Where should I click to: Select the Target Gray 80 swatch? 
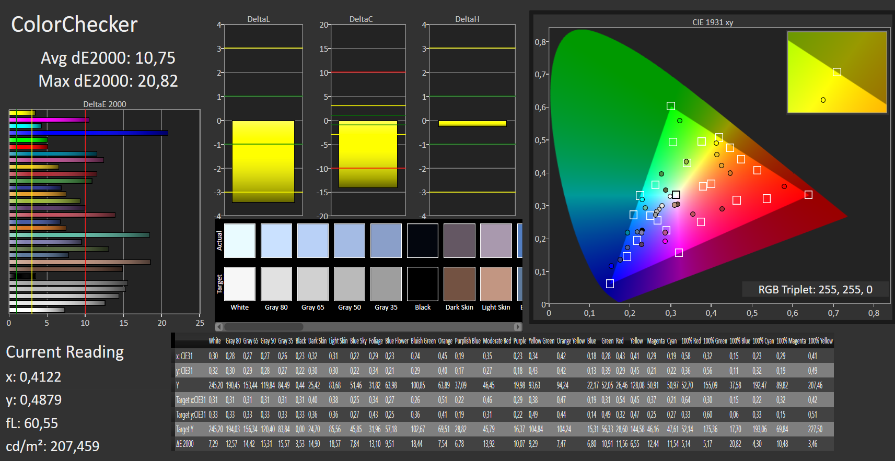click(x=276, y=284)
